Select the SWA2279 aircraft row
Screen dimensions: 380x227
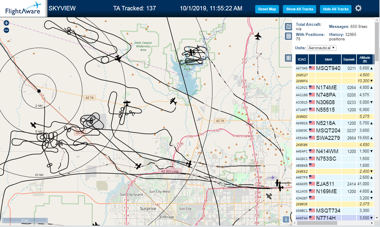(x=334, y=138)
